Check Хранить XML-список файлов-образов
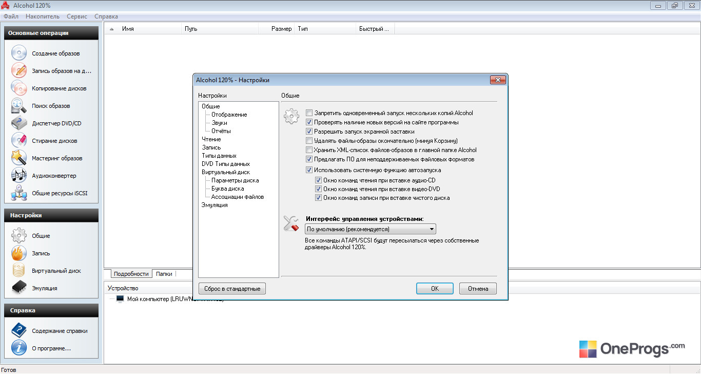Screen dimensions: 701x374 point(309,150)
